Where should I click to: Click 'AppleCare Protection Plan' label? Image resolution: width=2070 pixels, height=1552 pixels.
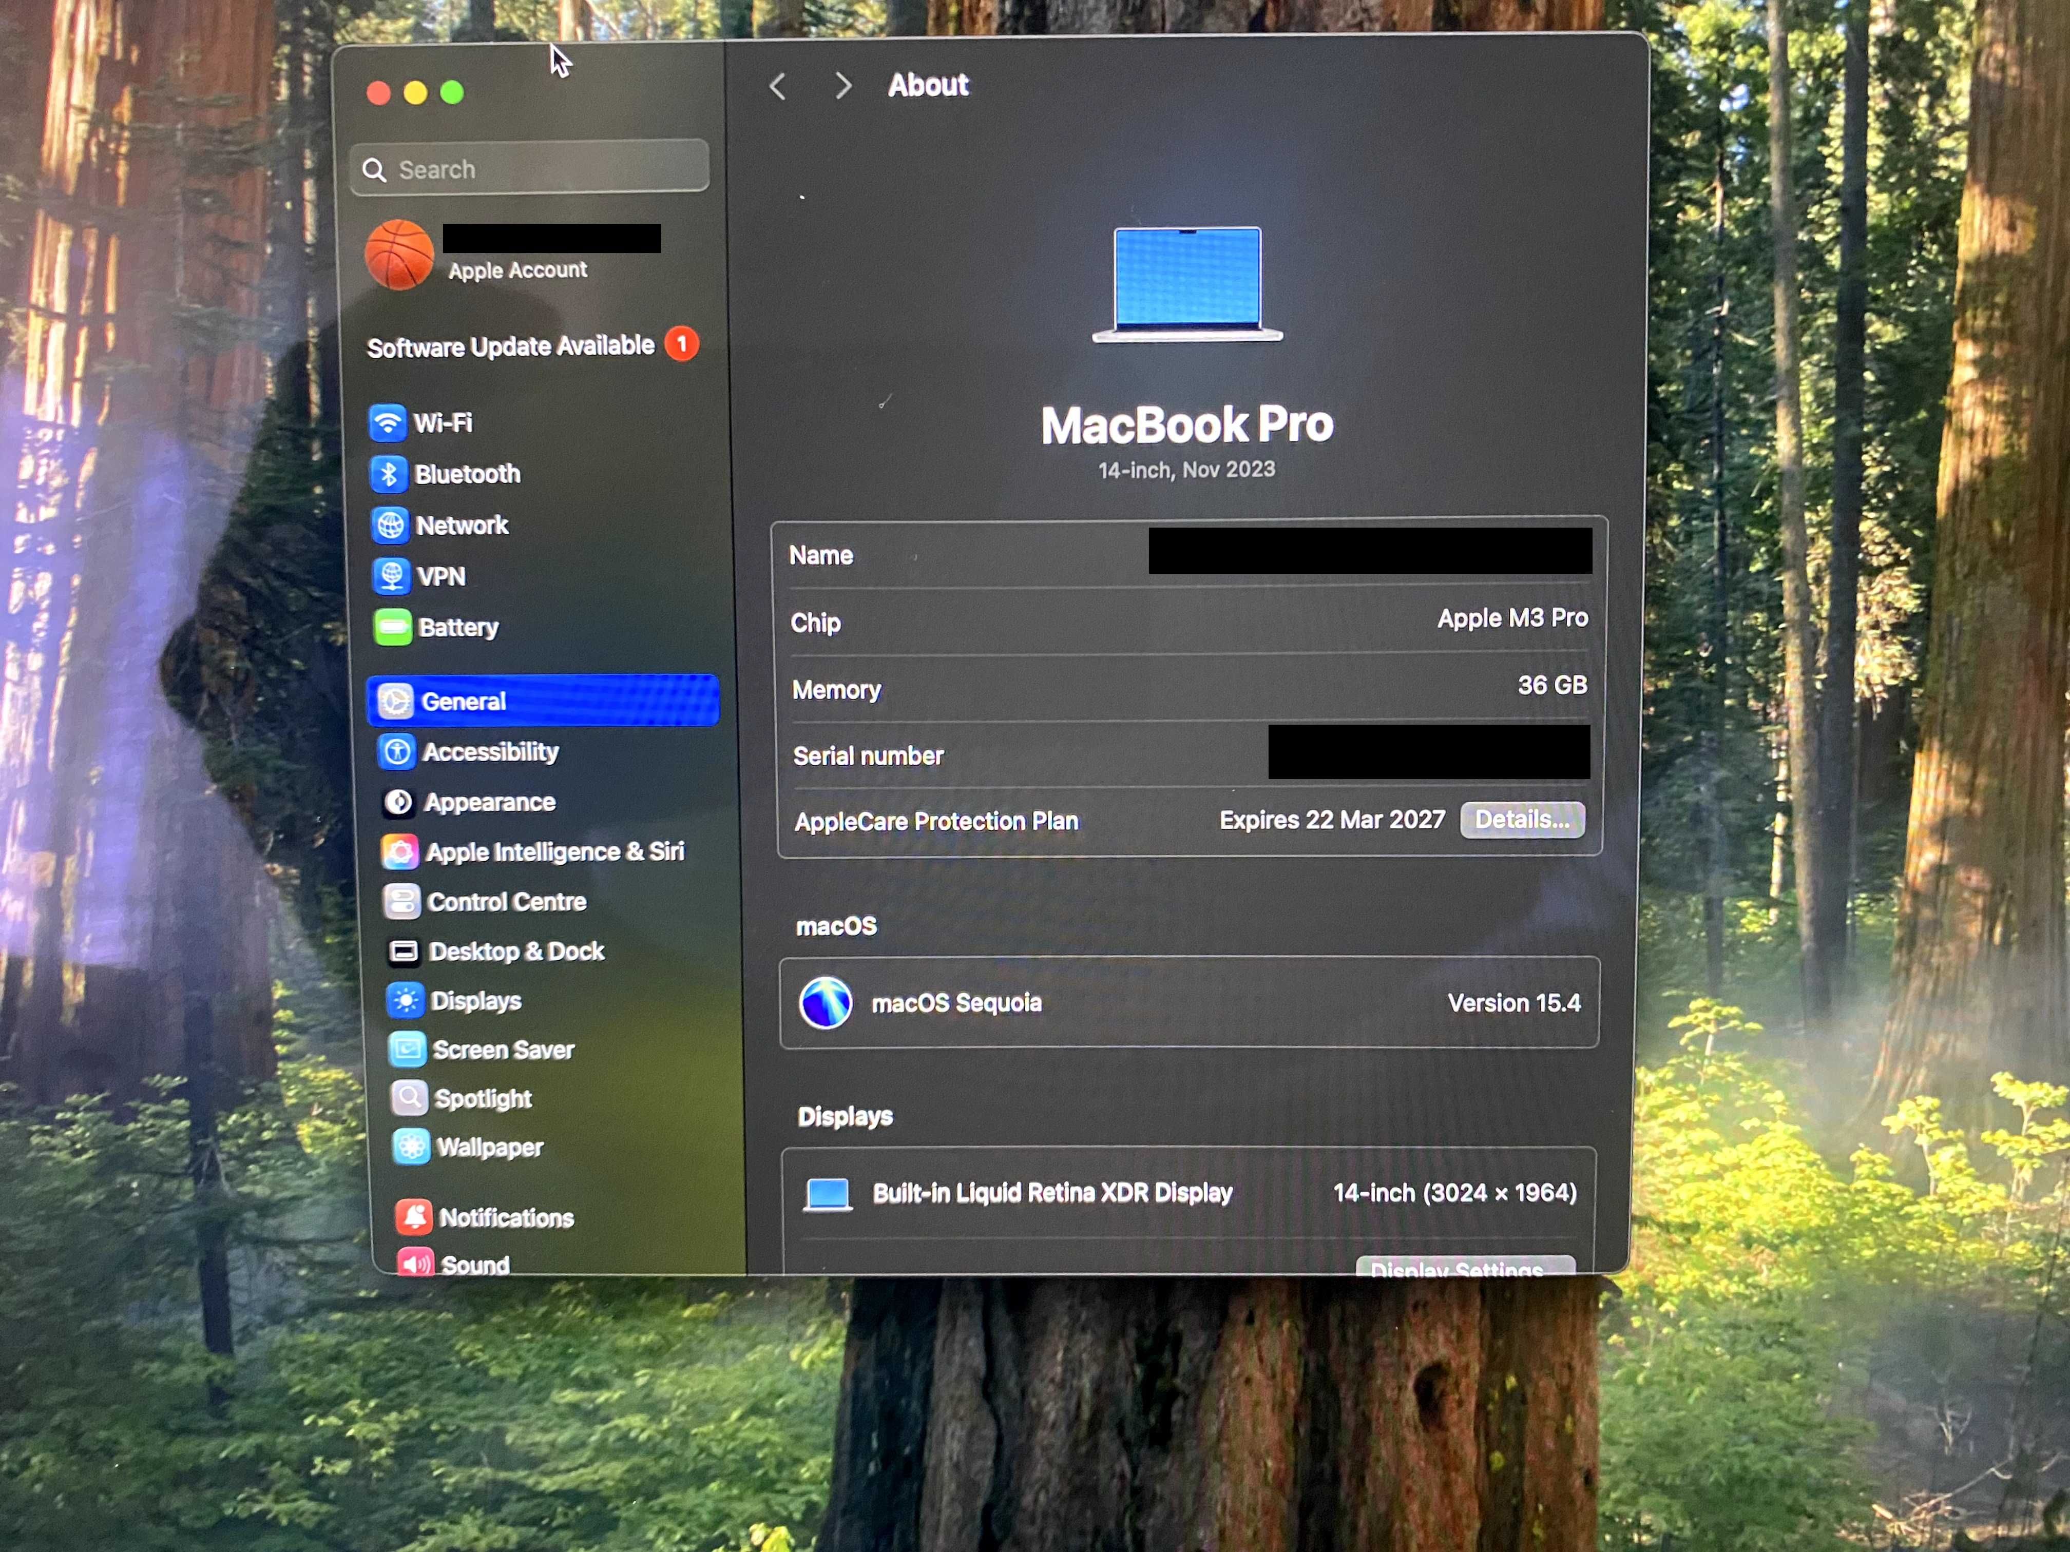click(x=937, y=821)
